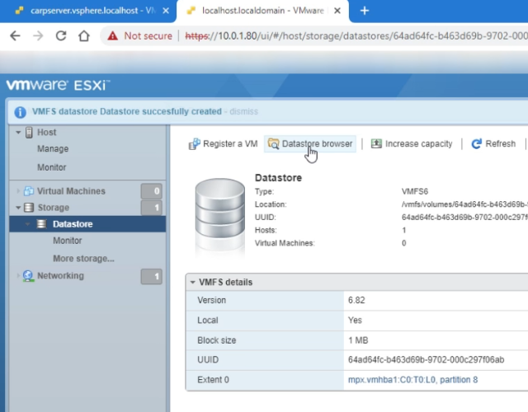Click the VMware ESXi logo
This screenshot has height=412, width=528.
click(x=58, y=85)
